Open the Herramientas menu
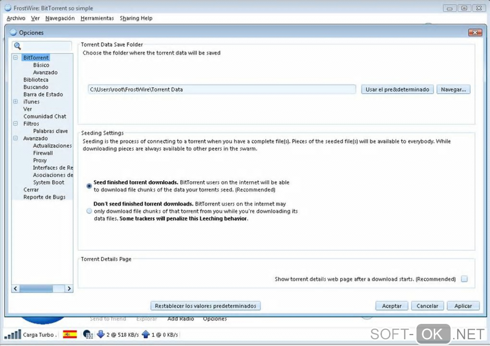This screenshot has height=346, width=490. (97, 18)
